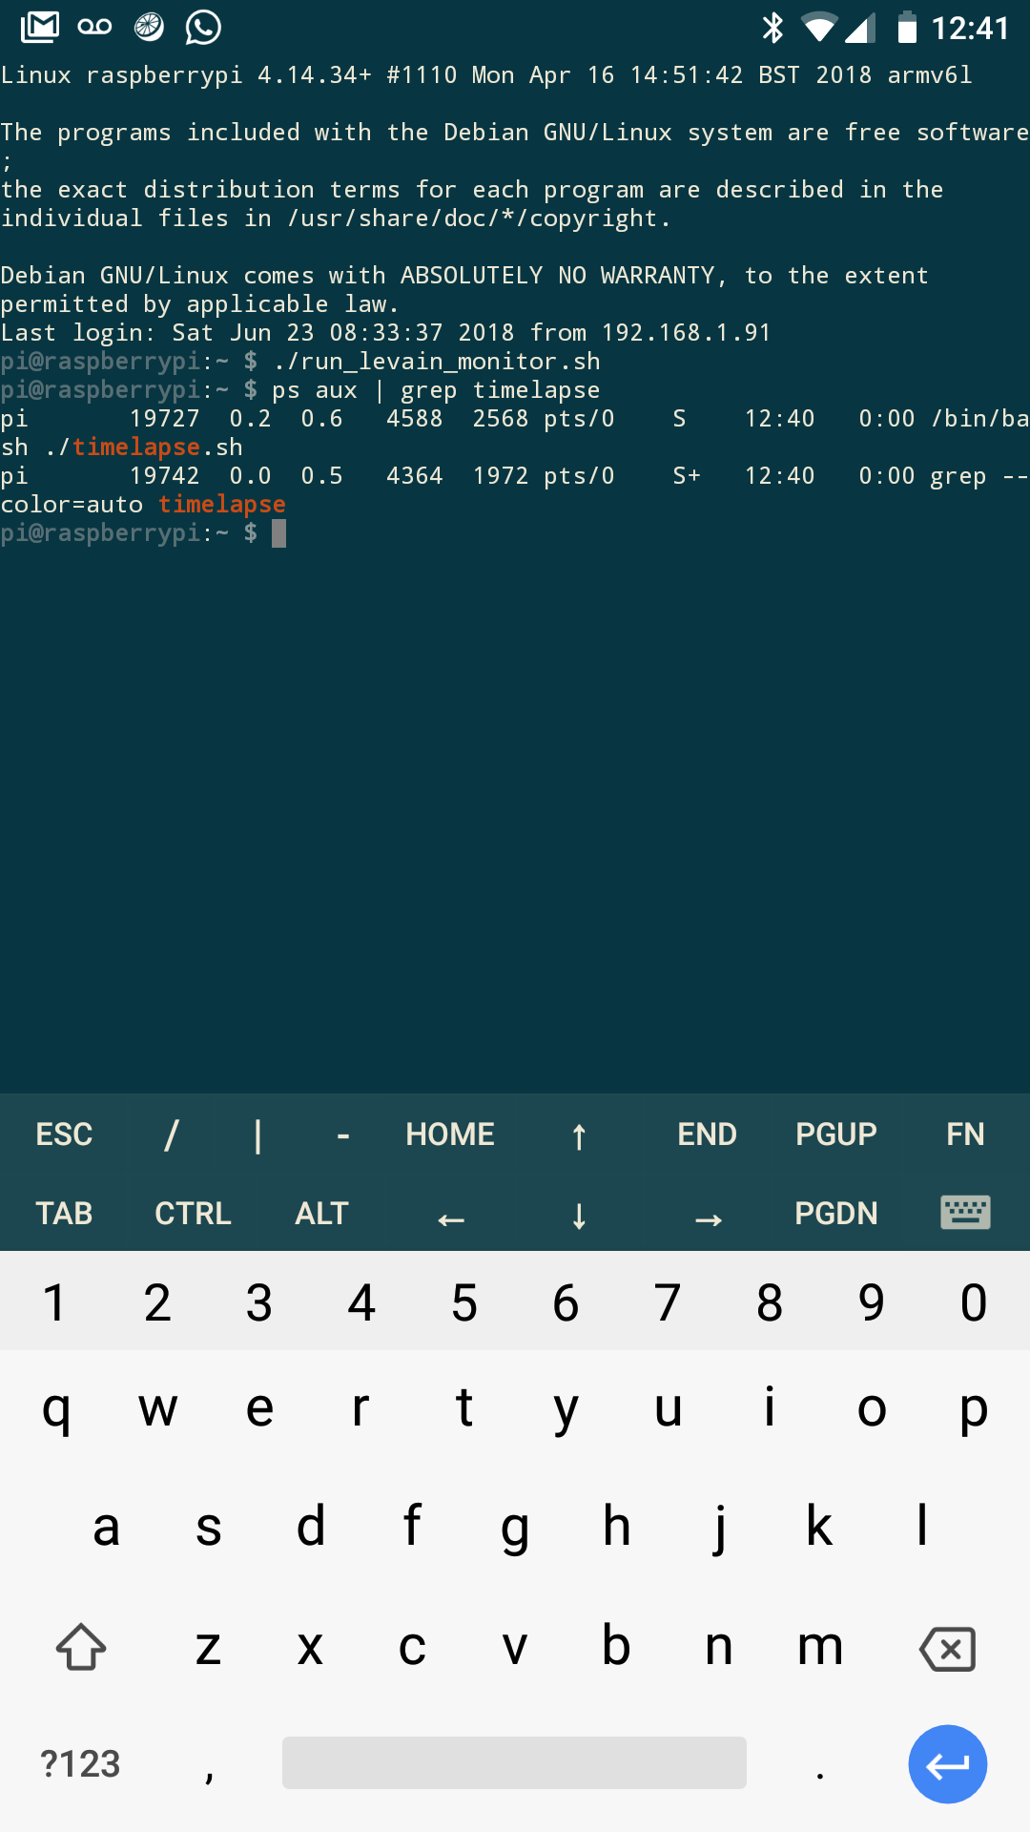Tap the up arrow key

click(578, 1135)
